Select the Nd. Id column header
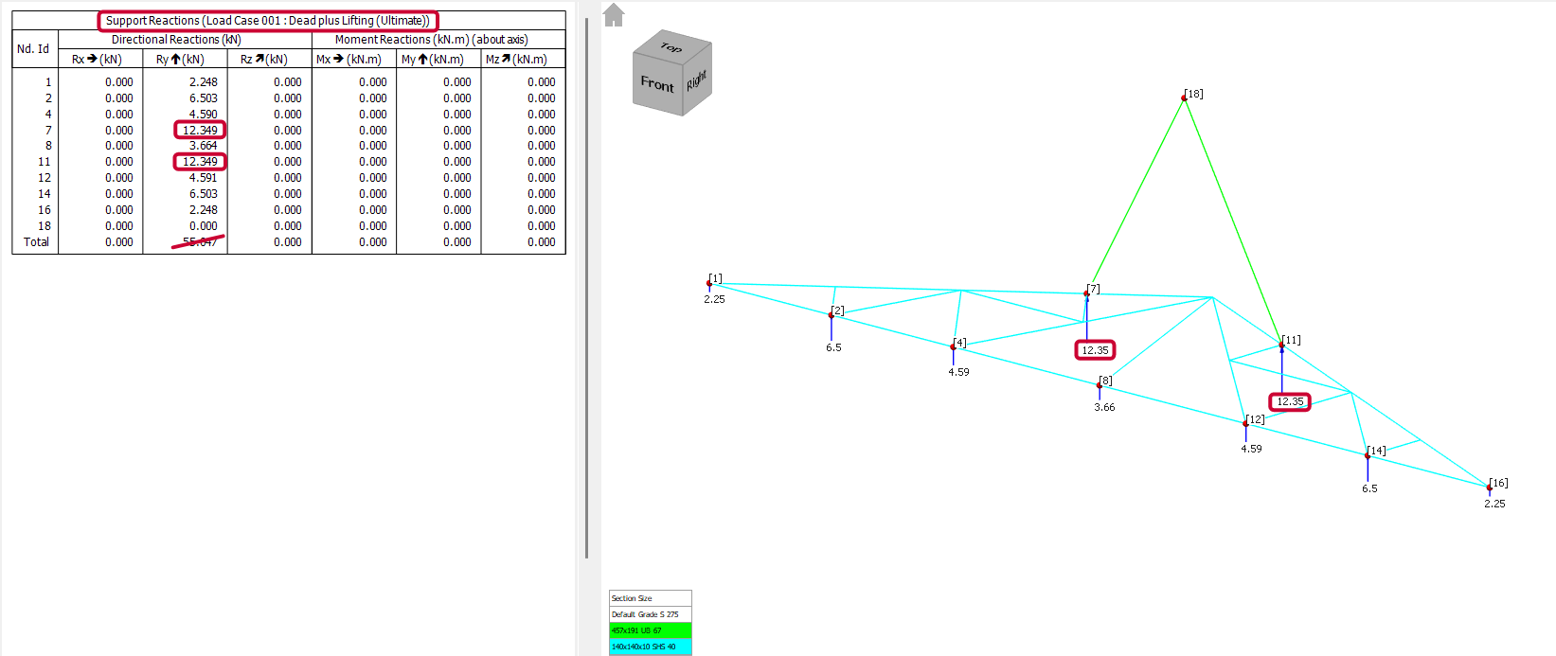This screenshot has width=1556, height=656. [35, 49]
